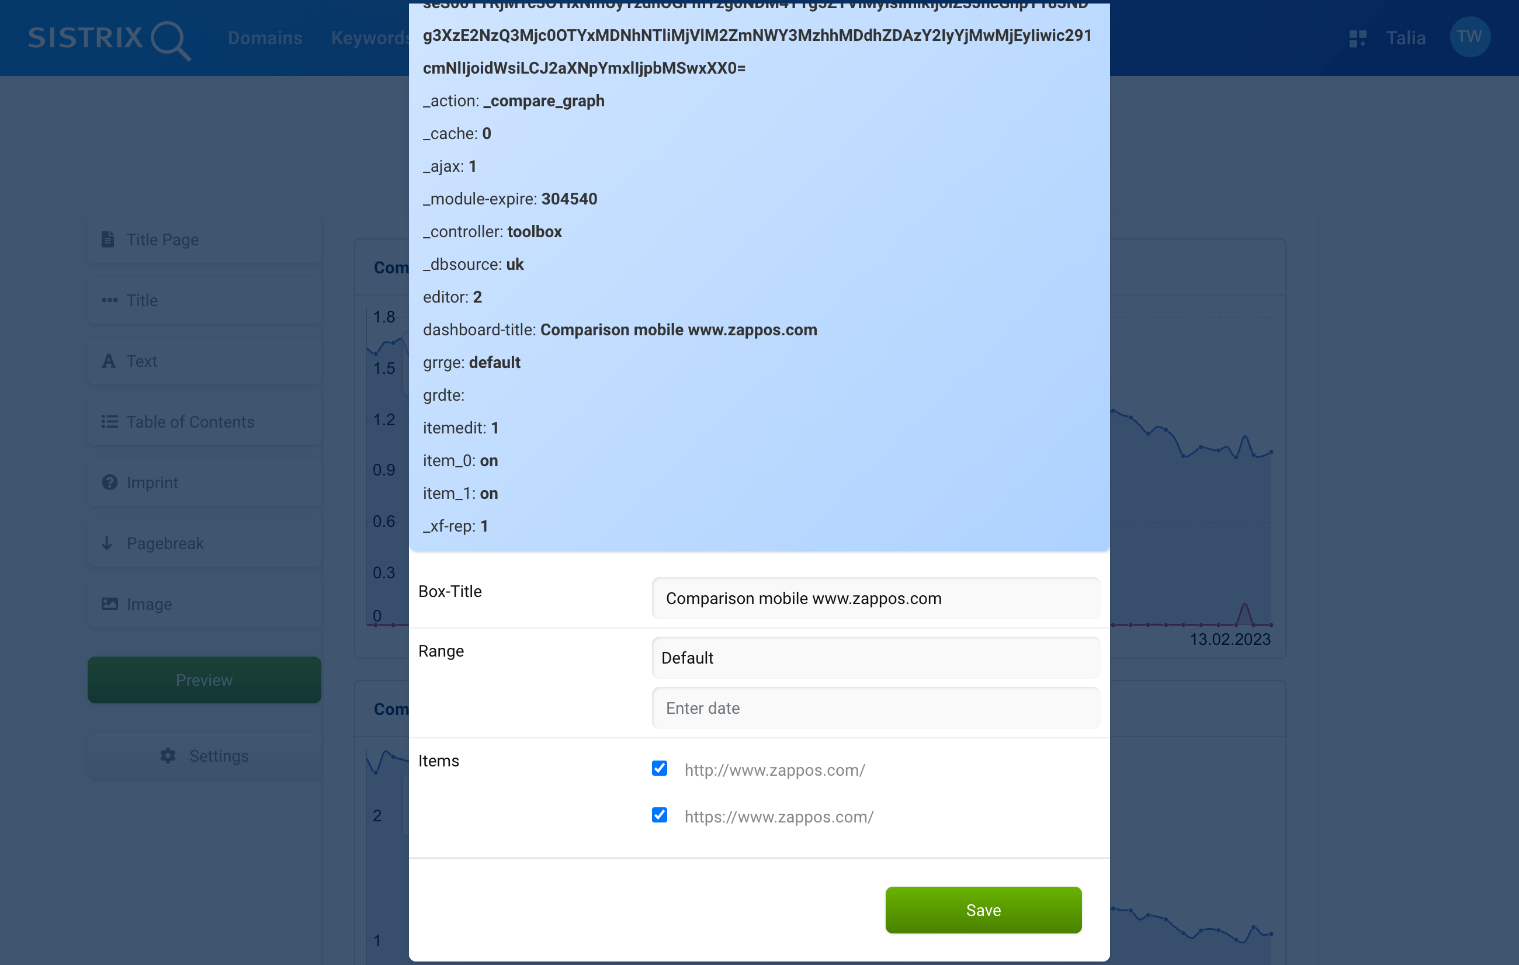Screen dimensions: 1519x965
Task: Toggle the https://www.zappos.com/ checkbox
Action: point(661,815)
